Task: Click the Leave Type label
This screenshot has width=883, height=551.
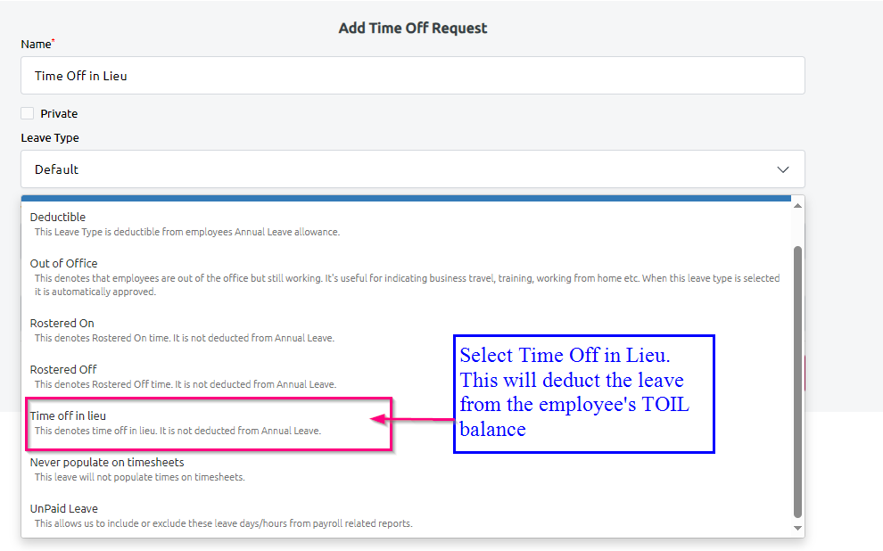Action: pyautogui.click(x=49, y=137)
